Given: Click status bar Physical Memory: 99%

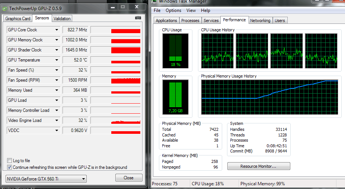Looking at the screenshot, I should (x=262, y=184).
